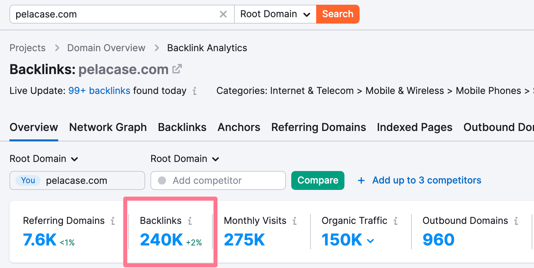Screen dimensions: 534x268
Task: Expand the Organic Traffic 150K chevron
Action: click(x=370, y=241)
